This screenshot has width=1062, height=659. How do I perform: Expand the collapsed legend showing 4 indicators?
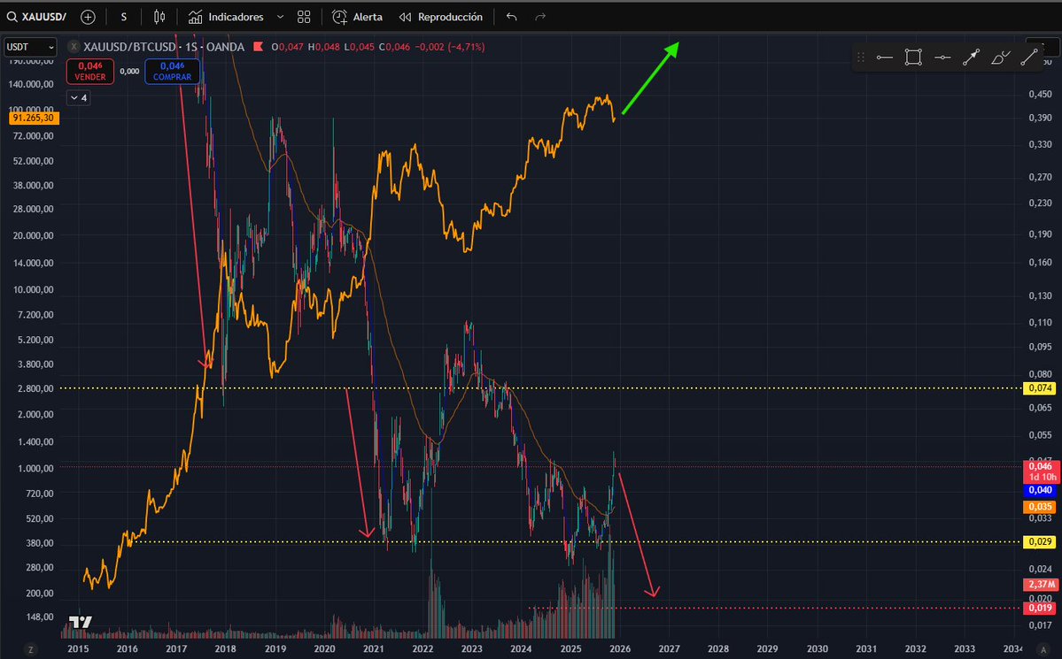(79, 98)
